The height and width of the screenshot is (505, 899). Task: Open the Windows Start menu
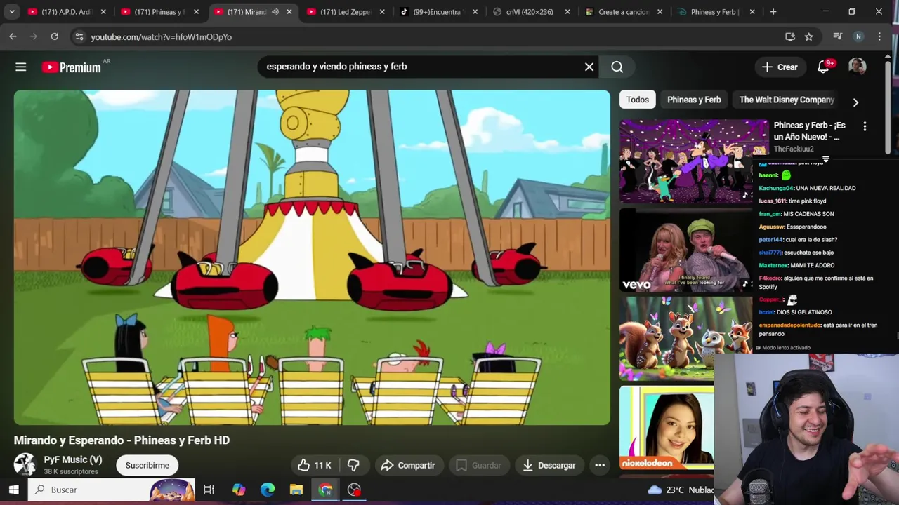(13, 490)
